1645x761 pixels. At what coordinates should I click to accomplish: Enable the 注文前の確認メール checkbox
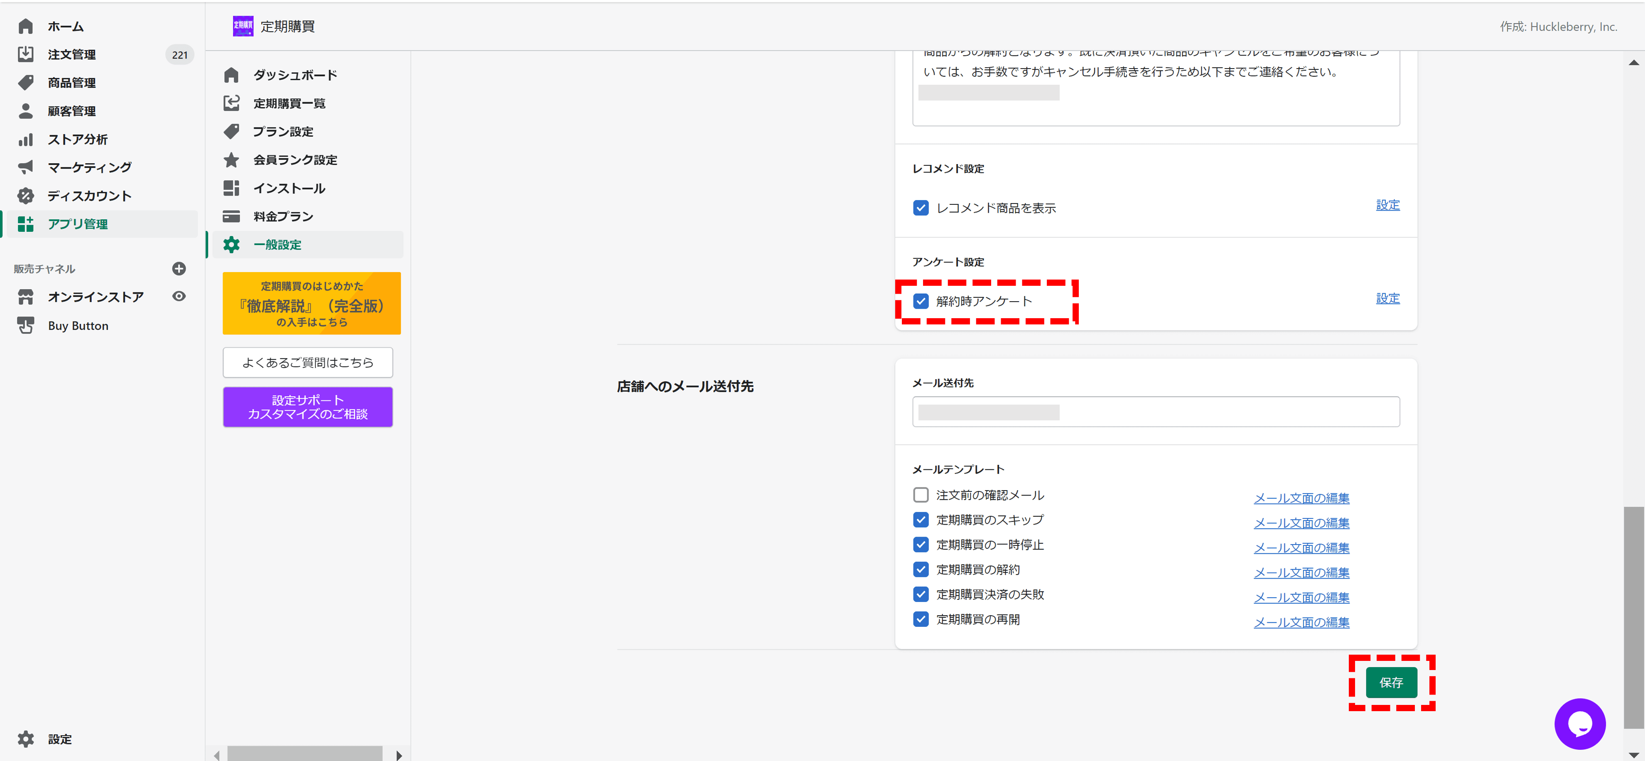point(920,495)
